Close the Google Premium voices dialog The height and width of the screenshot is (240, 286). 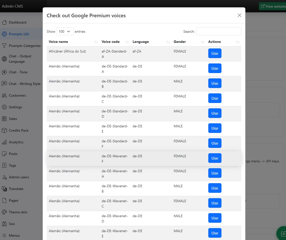point(239,15)
